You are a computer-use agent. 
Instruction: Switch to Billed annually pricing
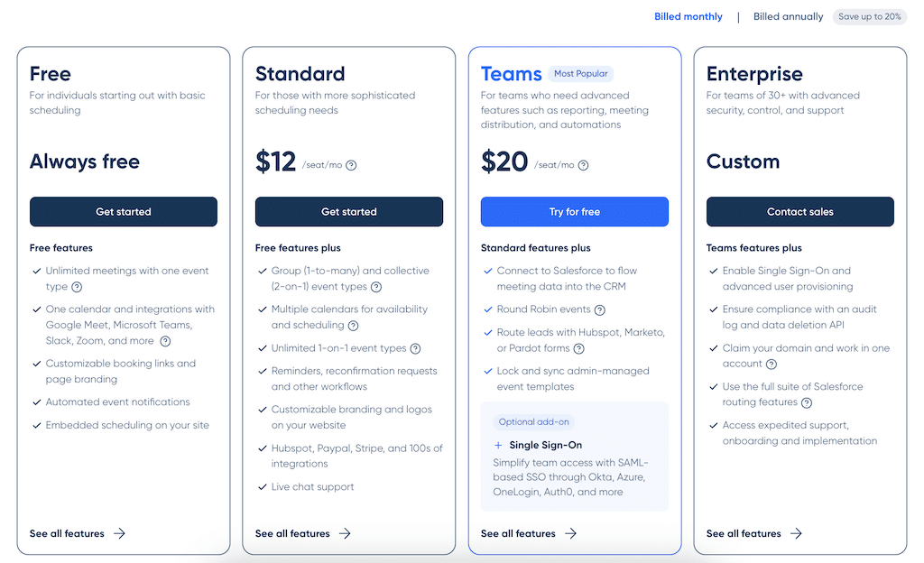coord(789,16)
